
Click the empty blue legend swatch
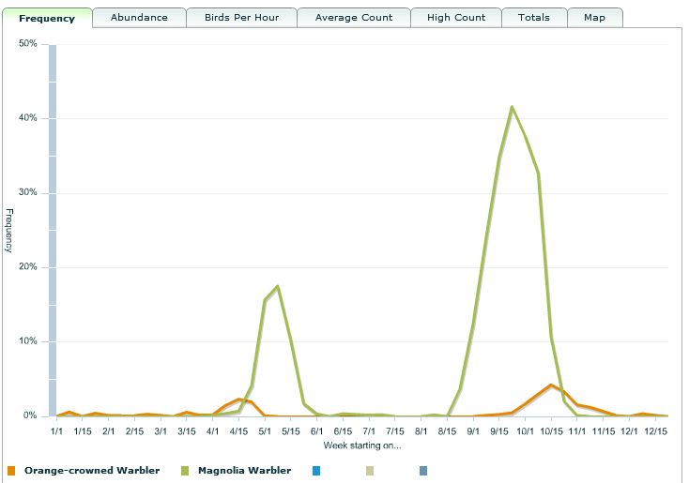tap(315, 471)
